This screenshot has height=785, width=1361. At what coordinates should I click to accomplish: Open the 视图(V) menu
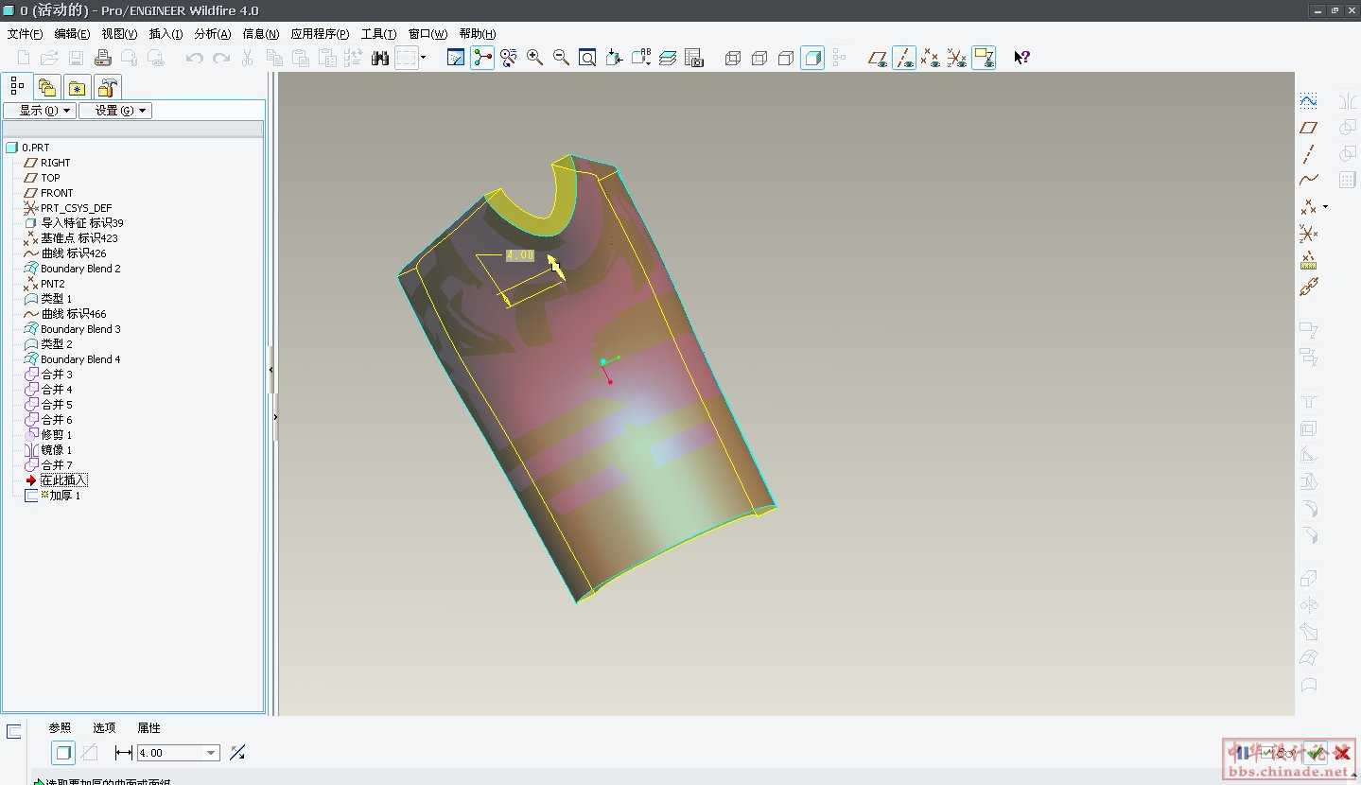point(119,34)
